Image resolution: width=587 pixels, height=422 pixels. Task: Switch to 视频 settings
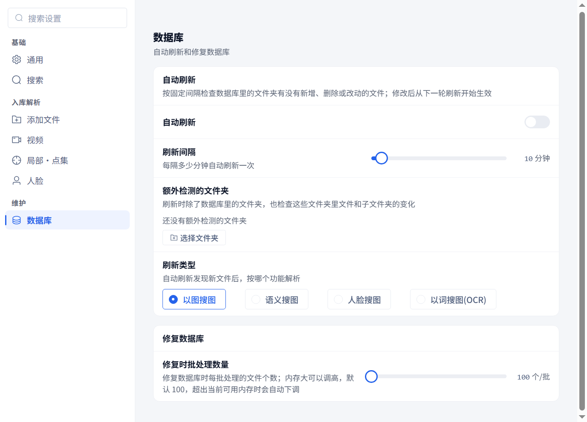pyautogui.click(x=67, y=140)
